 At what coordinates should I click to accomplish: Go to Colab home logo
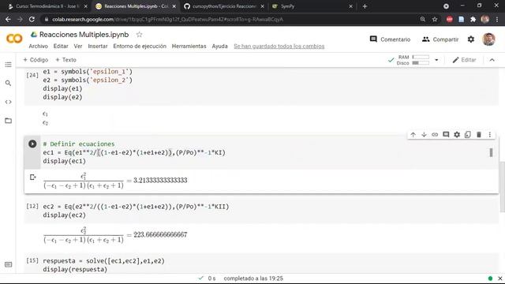coord(14,39)
